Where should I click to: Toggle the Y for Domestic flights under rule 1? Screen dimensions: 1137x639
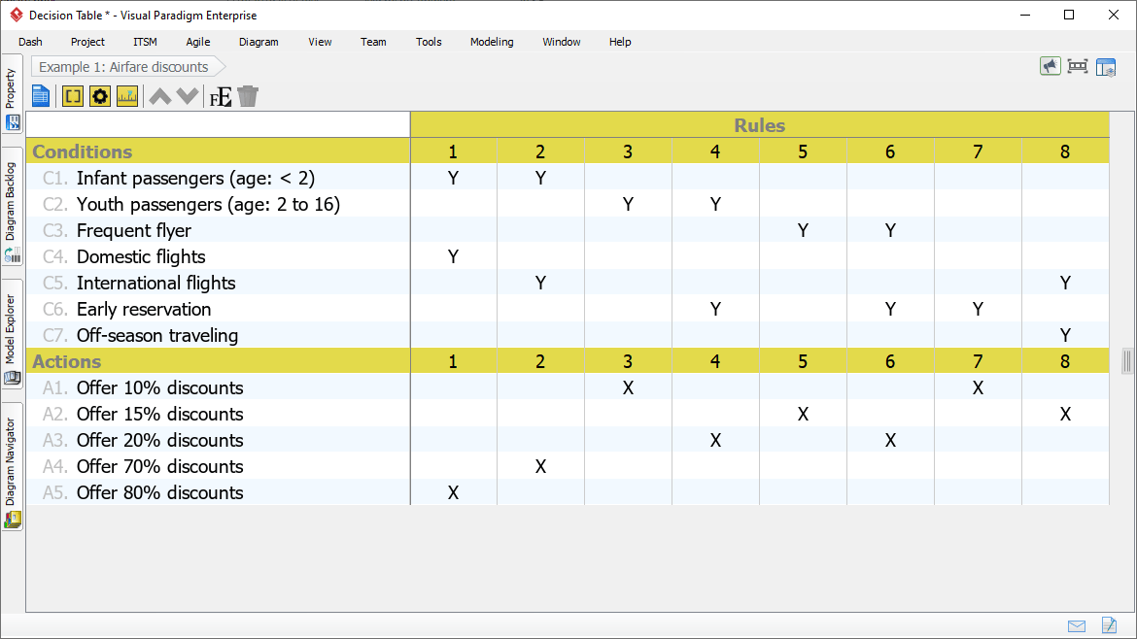452,256
